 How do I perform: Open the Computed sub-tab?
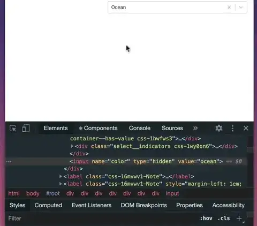click(x=48, y=205)
